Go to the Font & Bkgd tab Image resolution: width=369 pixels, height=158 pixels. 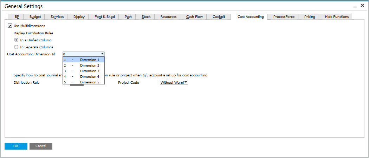click(x=105, y=17)
